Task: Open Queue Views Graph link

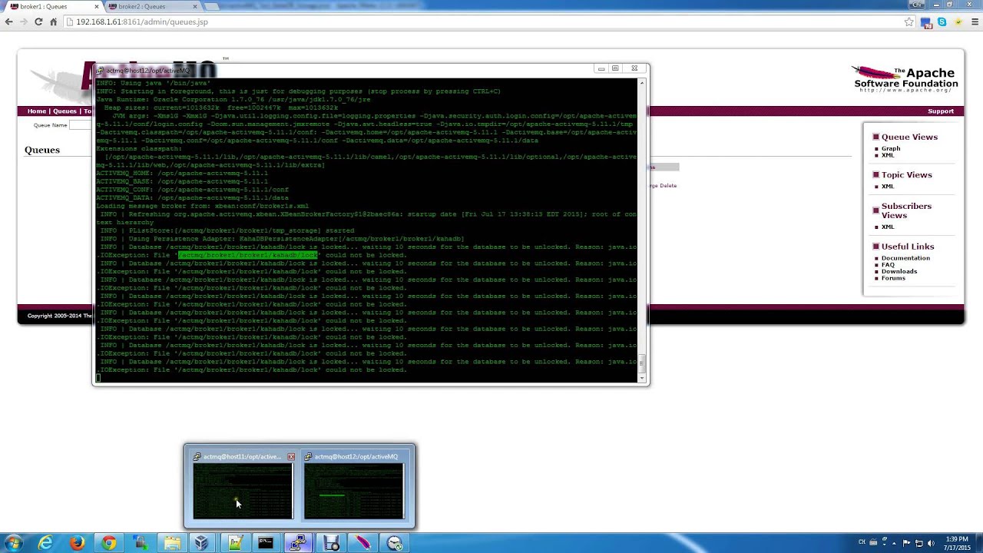Action: [x=890, y=148]
